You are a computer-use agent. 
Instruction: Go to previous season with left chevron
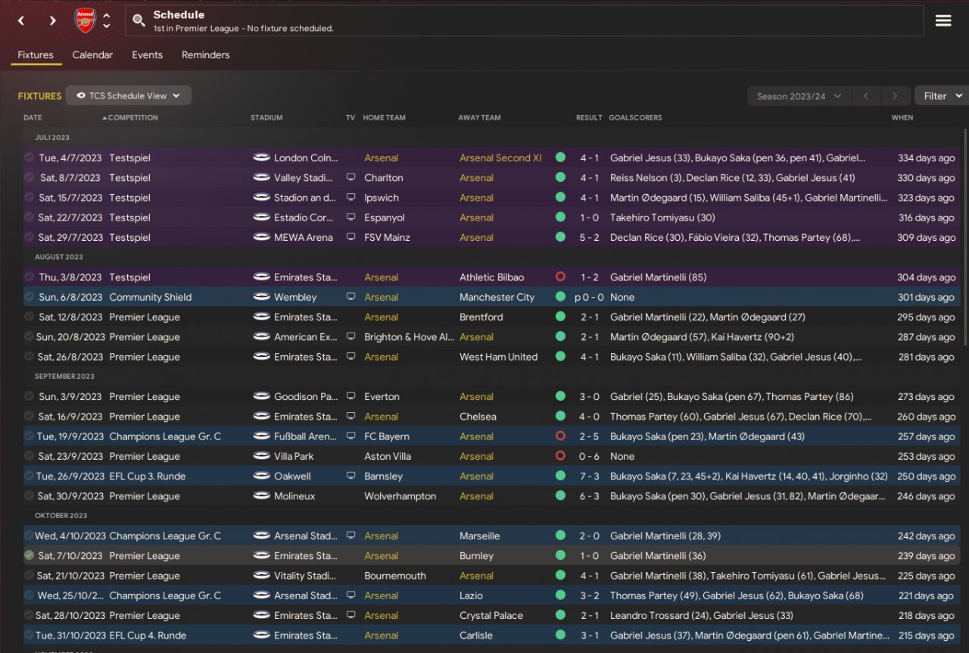(866, 96)
